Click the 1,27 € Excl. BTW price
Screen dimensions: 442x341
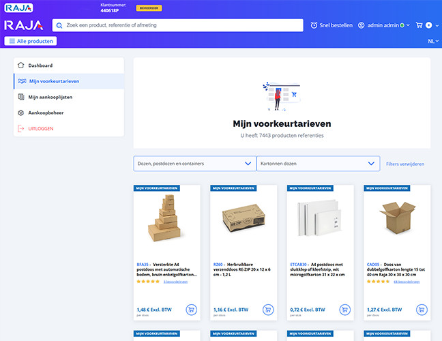coord(385,310)
